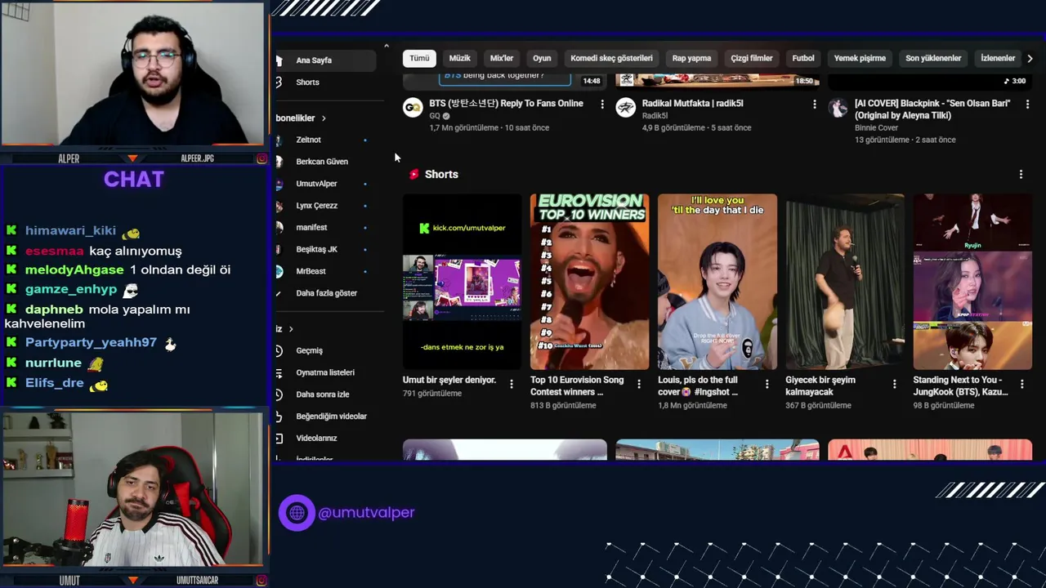
Task: Select the Oyun filter chip
Action: tap(542, 58)
